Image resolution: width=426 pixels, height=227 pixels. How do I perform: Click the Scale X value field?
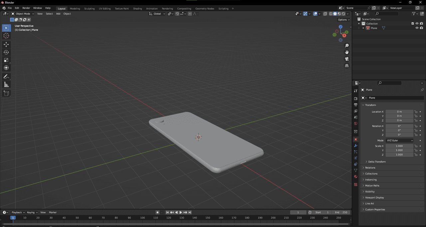pyautogui.click(x=399, y=146)
